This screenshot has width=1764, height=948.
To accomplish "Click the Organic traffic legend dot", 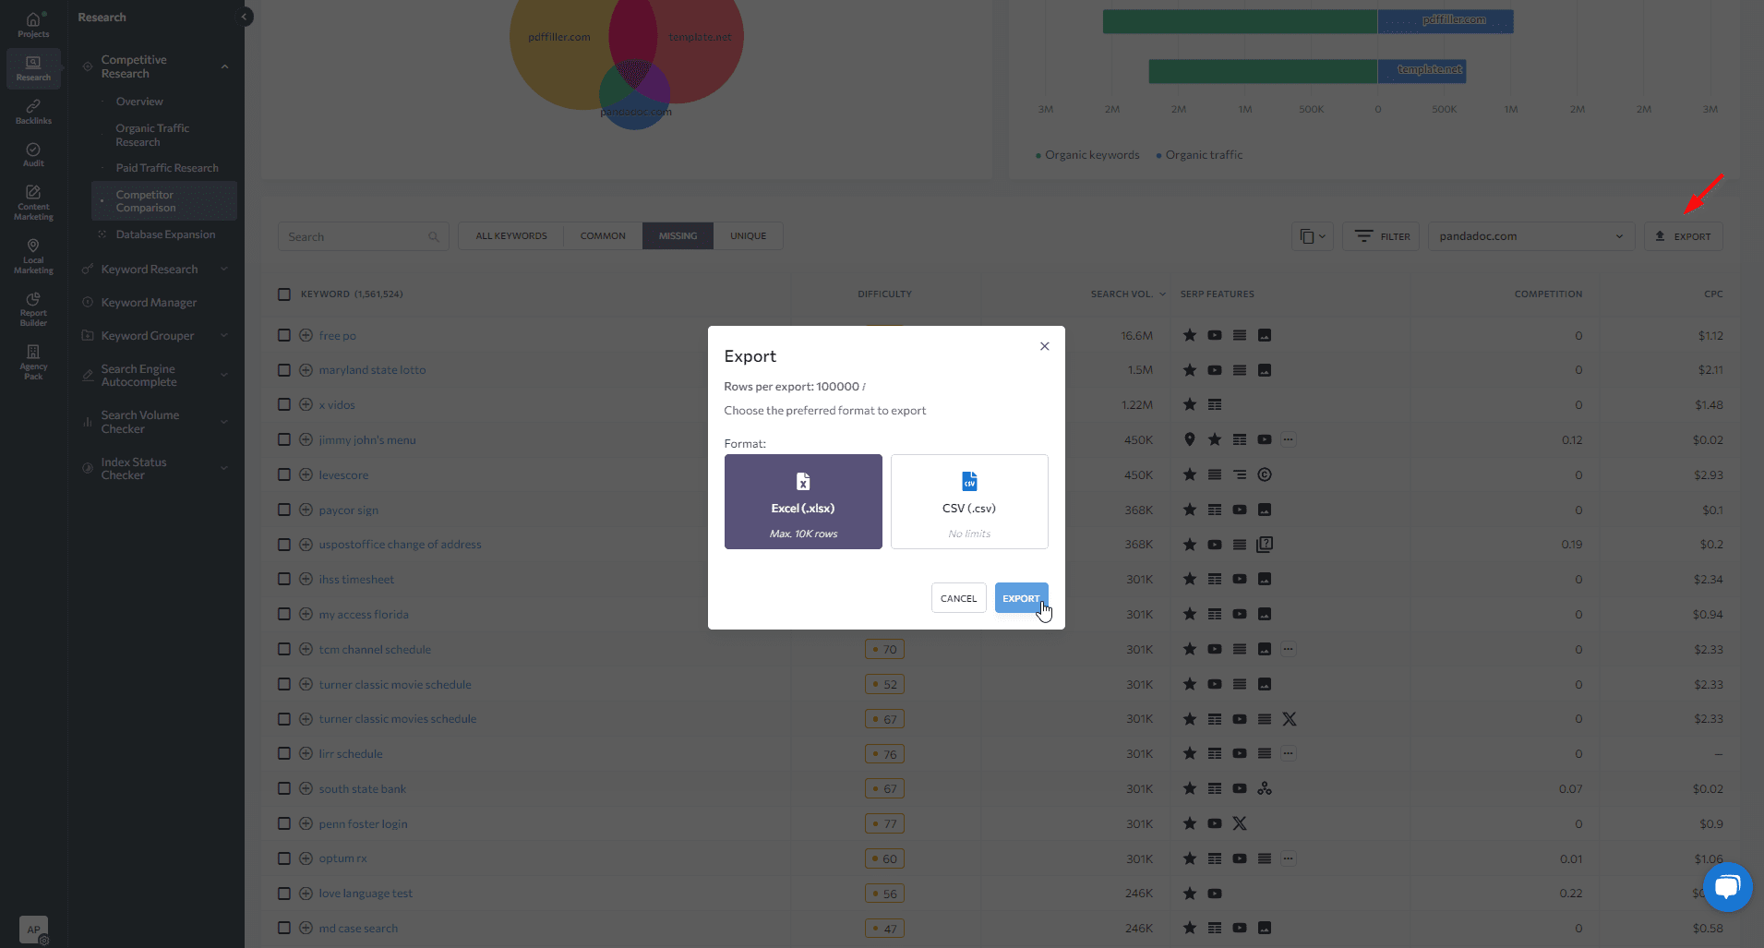I will [1159, 156].
